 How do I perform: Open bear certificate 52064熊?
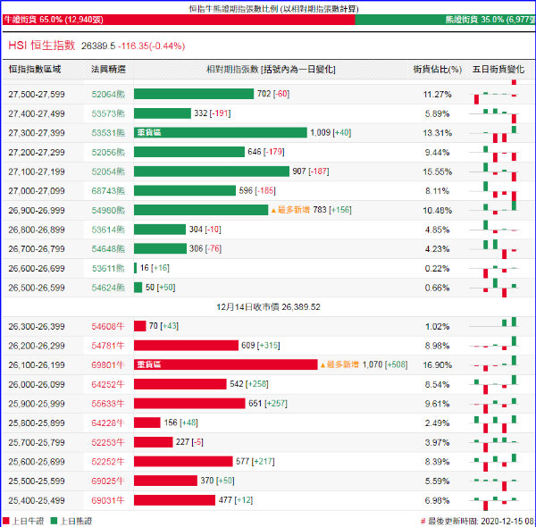pyautogui.click(x=108, y=94)
